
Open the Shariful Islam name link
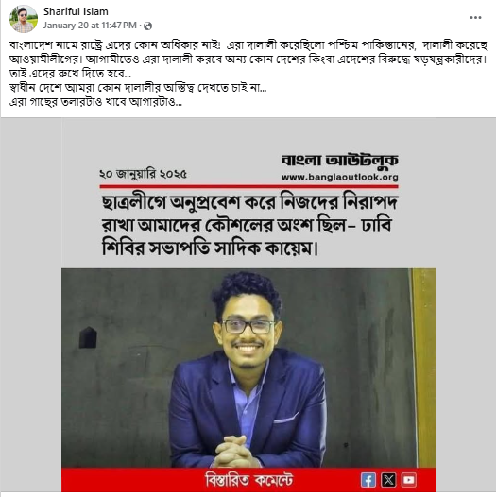click(76, 11)
